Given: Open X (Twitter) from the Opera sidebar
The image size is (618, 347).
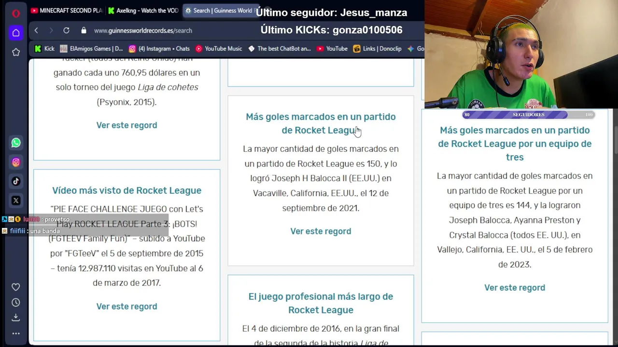Looking at the screenshot, I should 16,200.
